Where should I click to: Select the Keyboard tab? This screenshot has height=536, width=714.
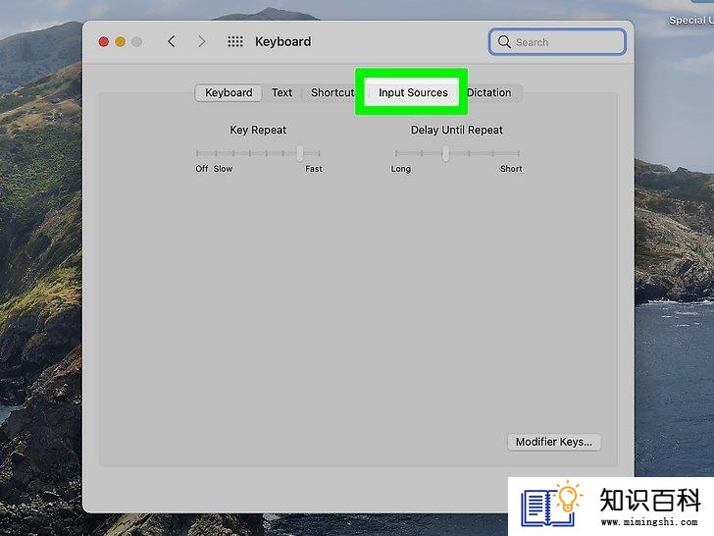(x=229, y=92)
